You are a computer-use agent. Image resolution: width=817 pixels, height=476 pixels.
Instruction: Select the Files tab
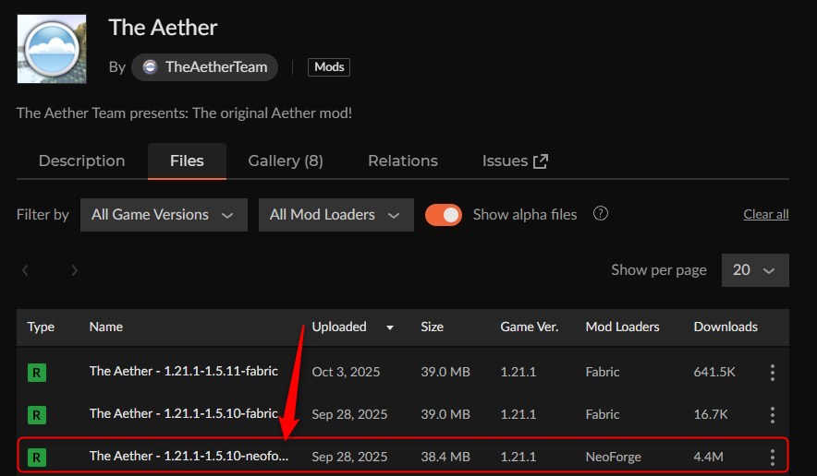187,161
